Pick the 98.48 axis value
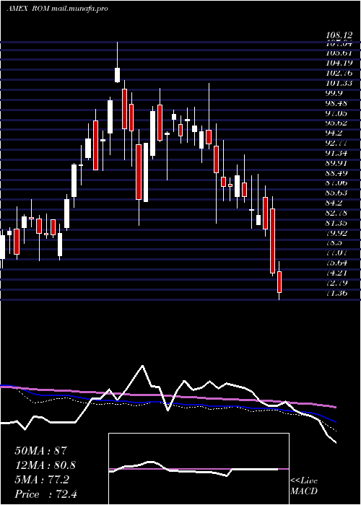Screen dimensions: 361x505 pyautogui.click(x=336, y=103)
